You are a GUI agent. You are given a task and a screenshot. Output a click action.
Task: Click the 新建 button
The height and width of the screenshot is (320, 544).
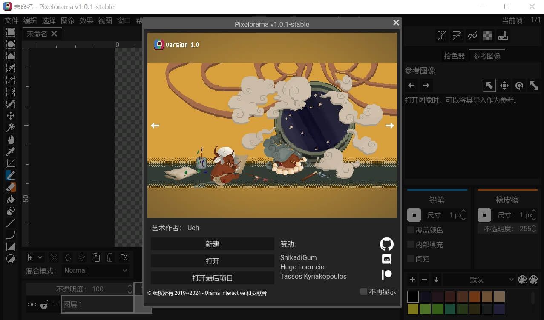(x=212, y=244)
